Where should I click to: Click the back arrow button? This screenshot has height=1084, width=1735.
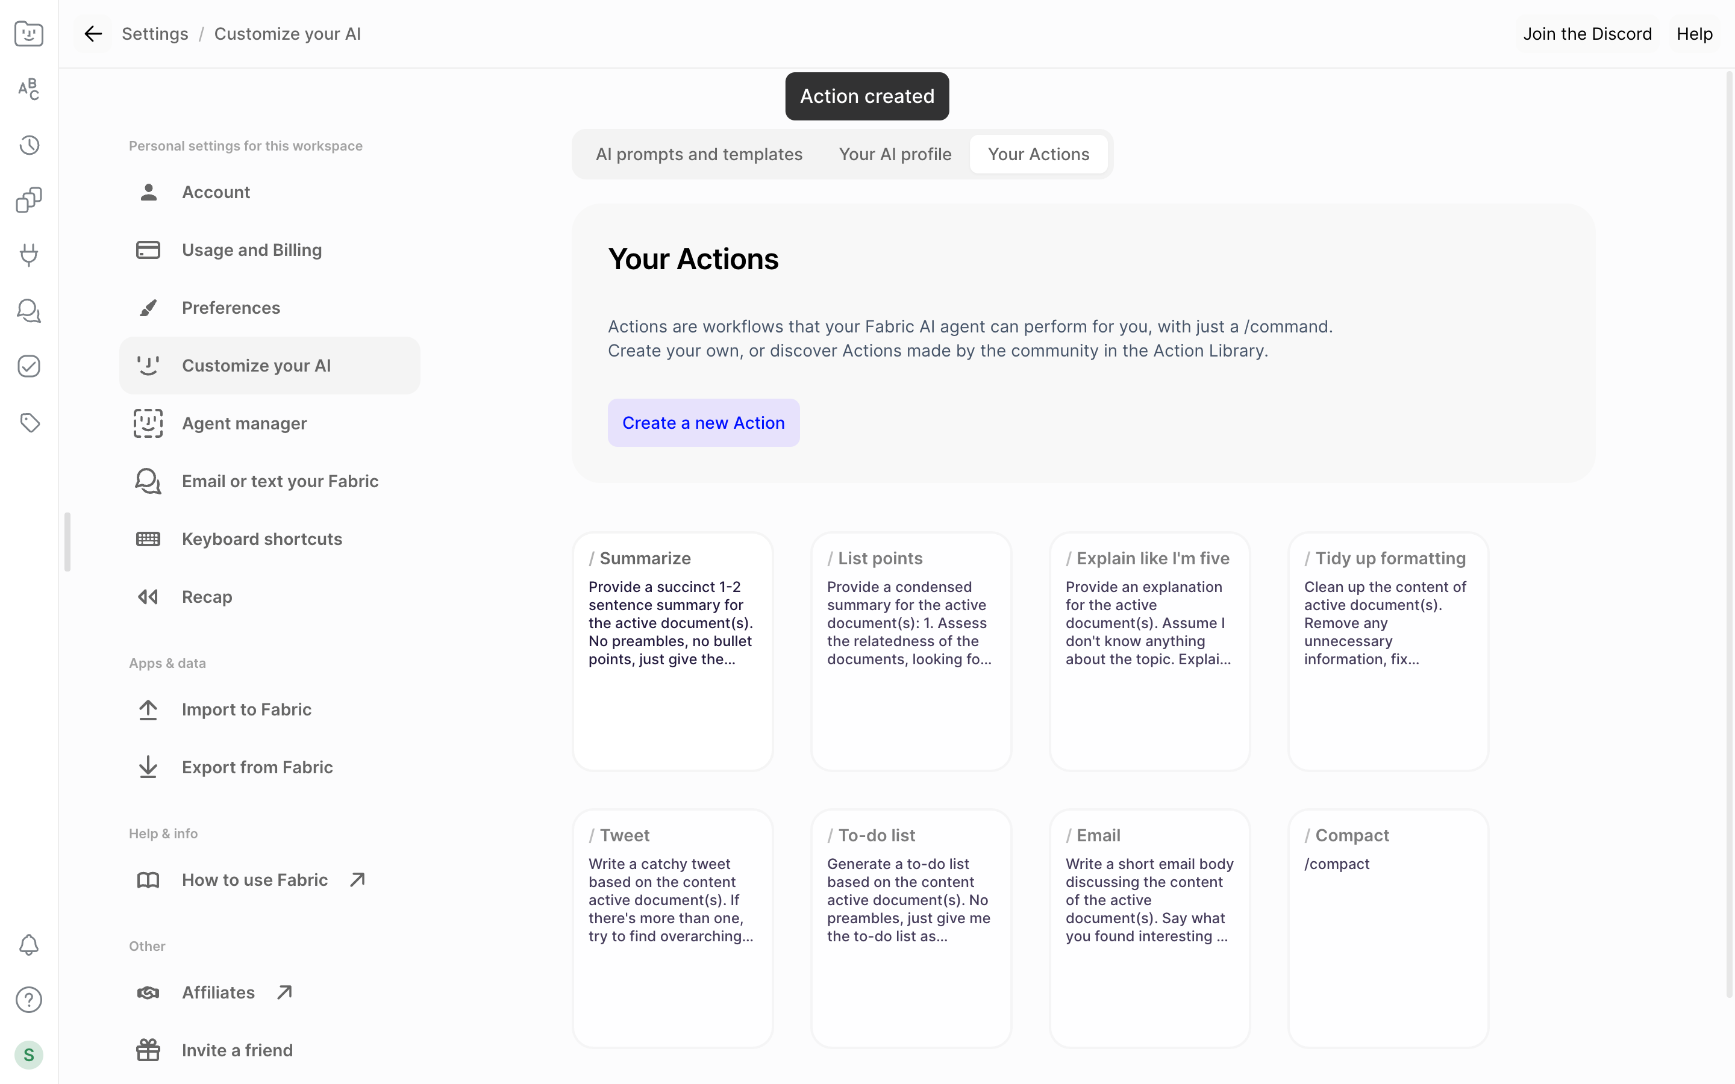(93, 34)
